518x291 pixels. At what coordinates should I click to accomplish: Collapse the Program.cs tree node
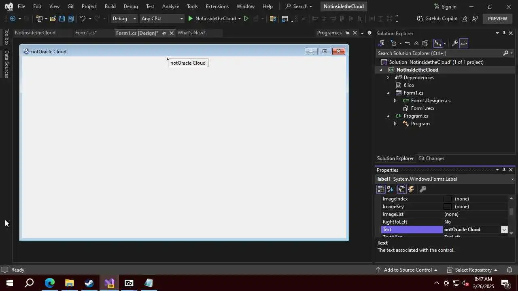coord(388,116)
